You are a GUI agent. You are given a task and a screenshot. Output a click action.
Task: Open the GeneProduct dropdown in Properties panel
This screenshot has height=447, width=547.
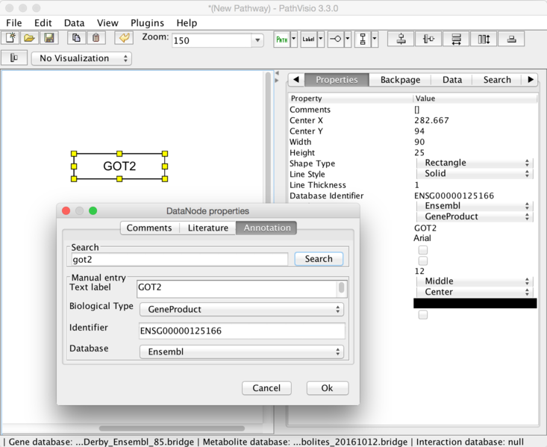(x=475, y=216)
